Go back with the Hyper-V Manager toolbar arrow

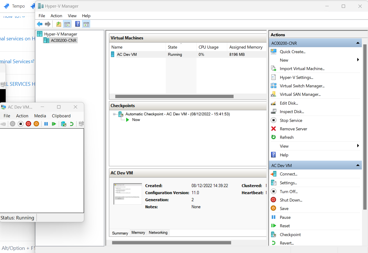tap(40, 24)
